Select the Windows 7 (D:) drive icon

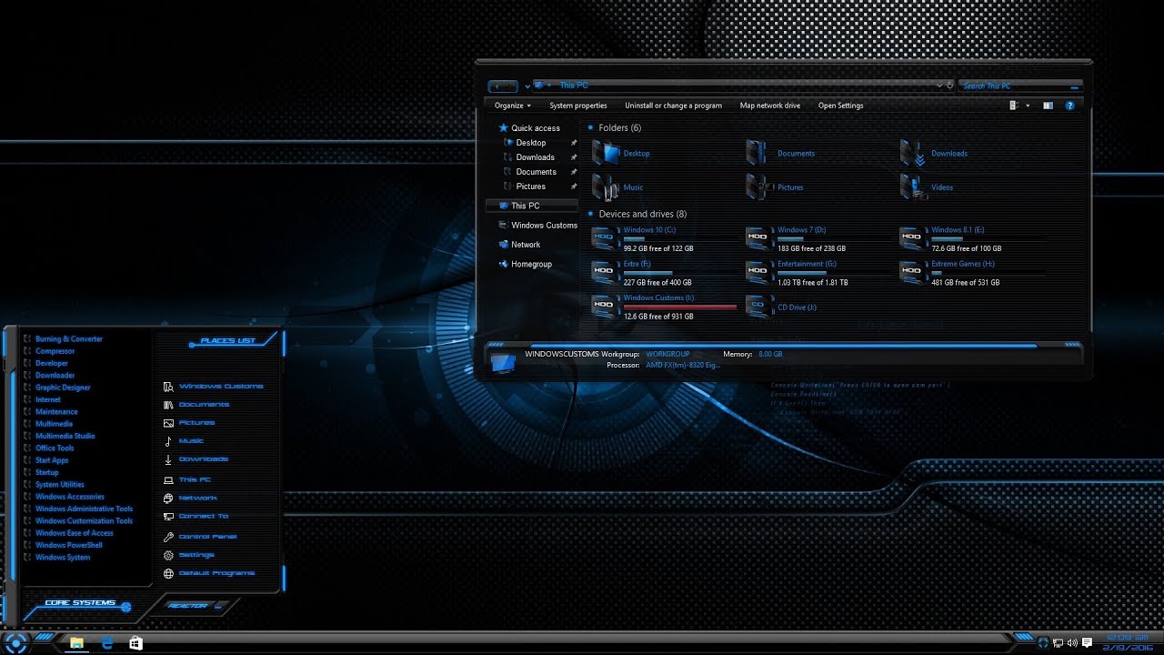pos(758,238)
